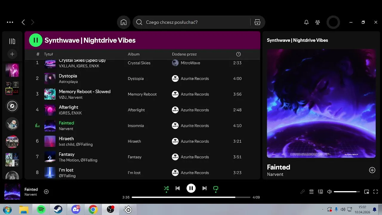
Task: Add Fainted to library in right panel
Action: click(x=372, y=170)
